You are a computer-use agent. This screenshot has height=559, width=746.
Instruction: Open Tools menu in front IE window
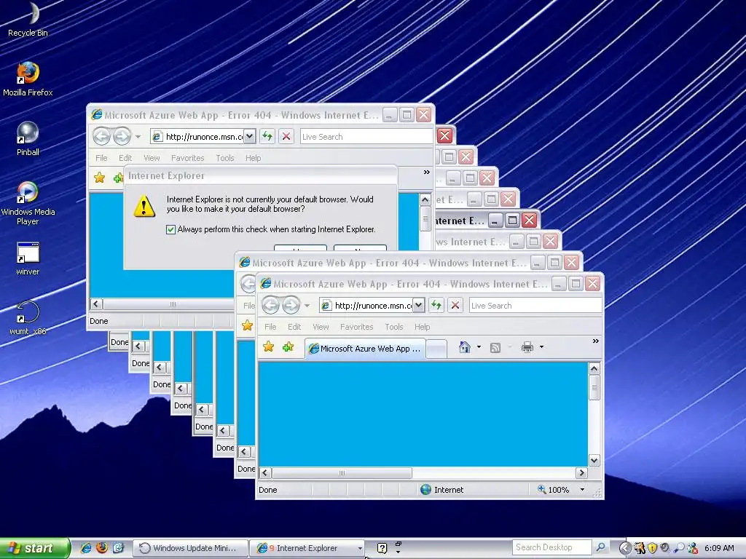pyautogui.click(x=394, y=327)
